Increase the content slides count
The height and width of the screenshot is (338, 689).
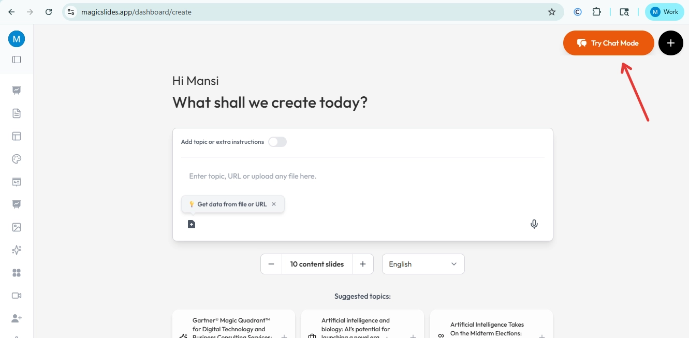point(363,264)
